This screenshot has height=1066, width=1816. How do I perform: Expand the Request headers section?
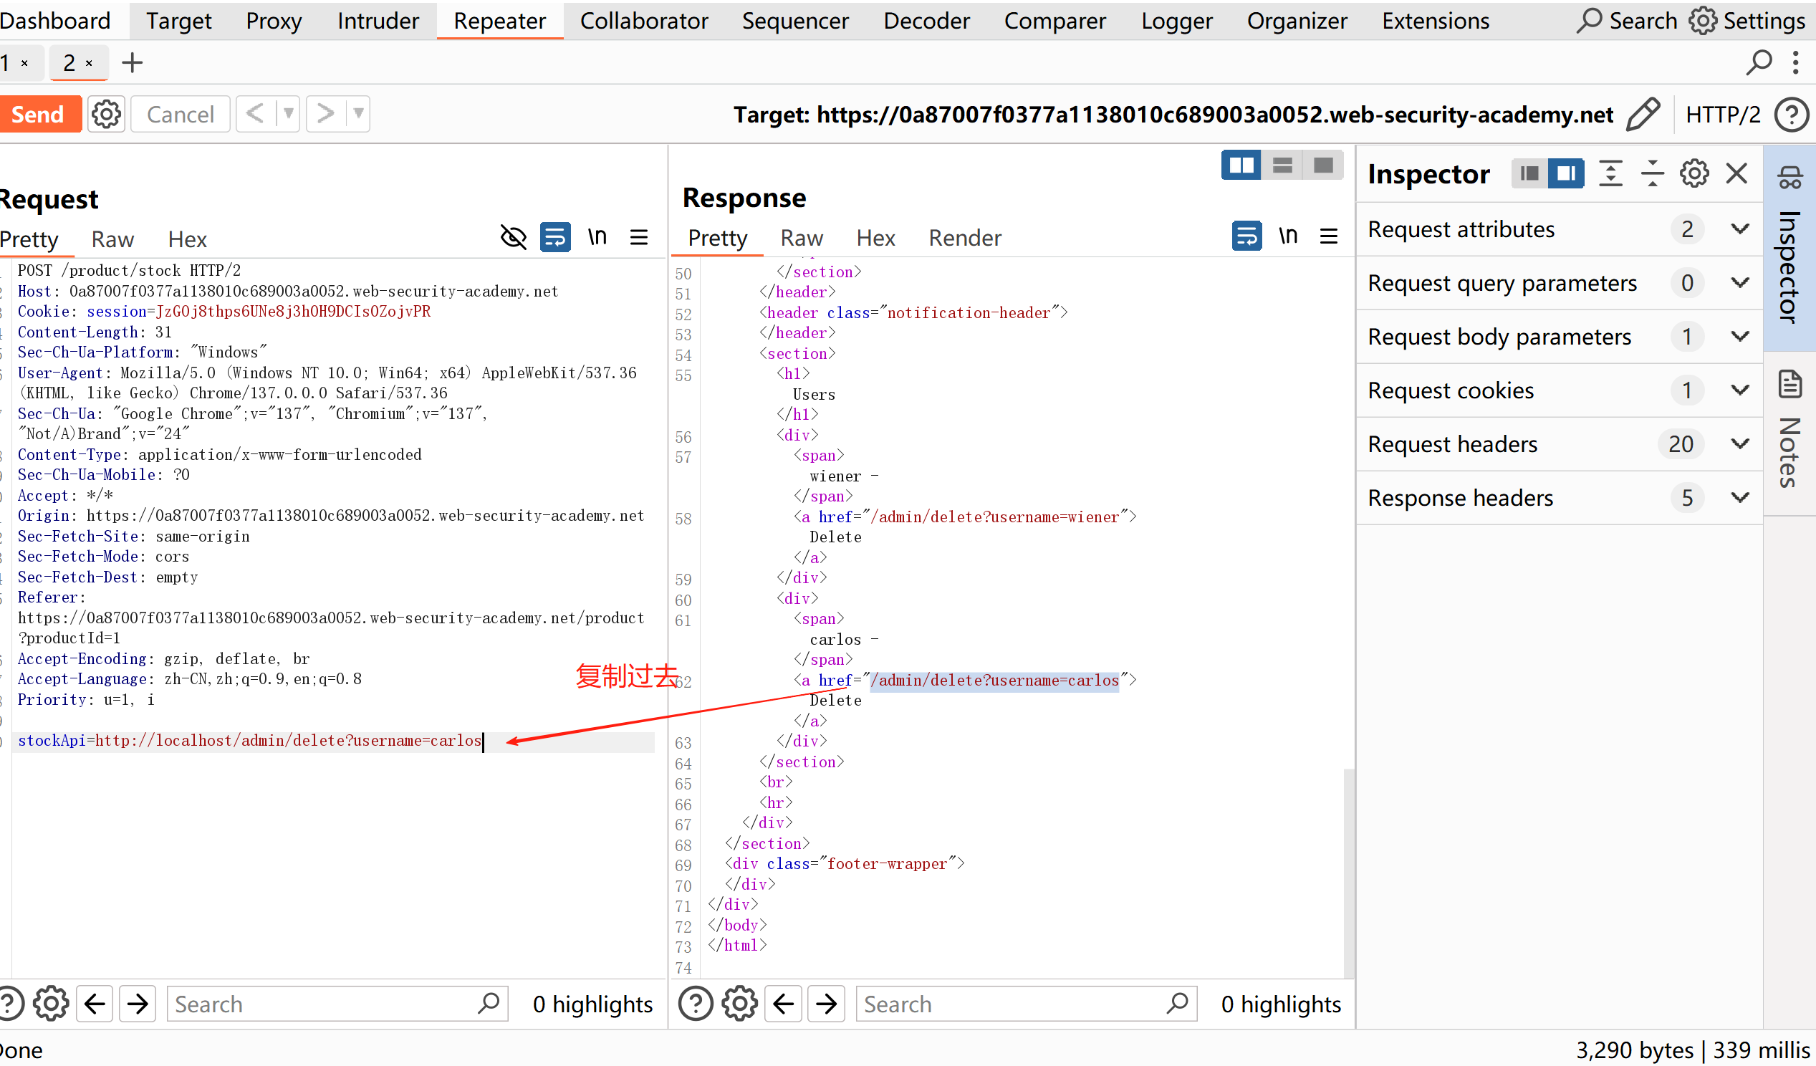[1739, 444]
